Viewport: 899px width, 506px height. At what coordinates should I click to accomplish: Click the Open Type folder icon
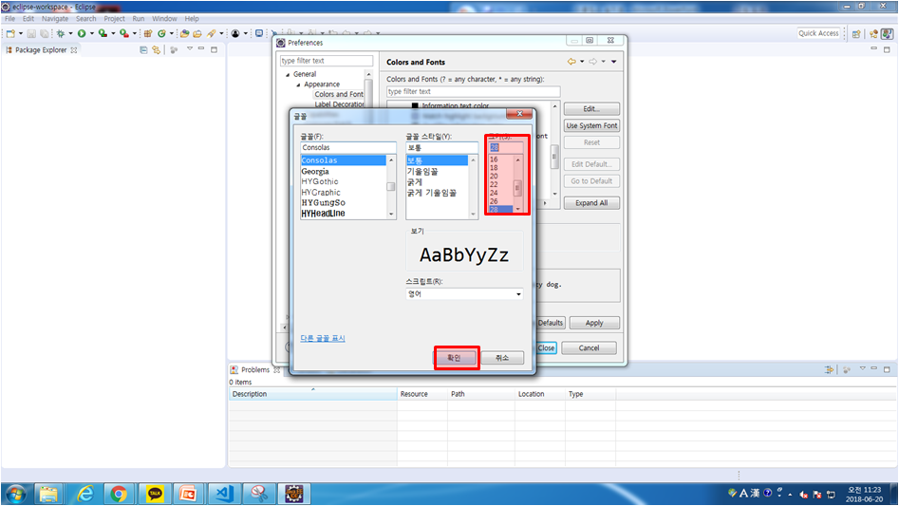pos(184,34)
